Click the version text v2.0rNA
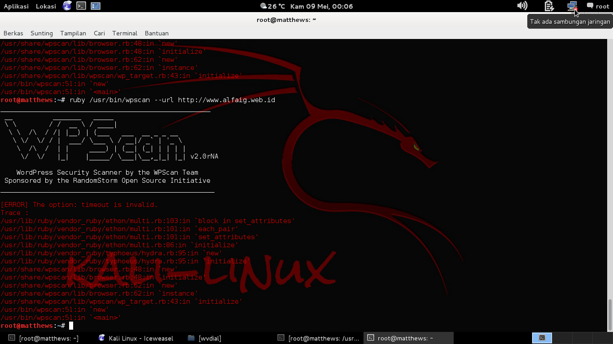613x344 pixels. (205, 156)
